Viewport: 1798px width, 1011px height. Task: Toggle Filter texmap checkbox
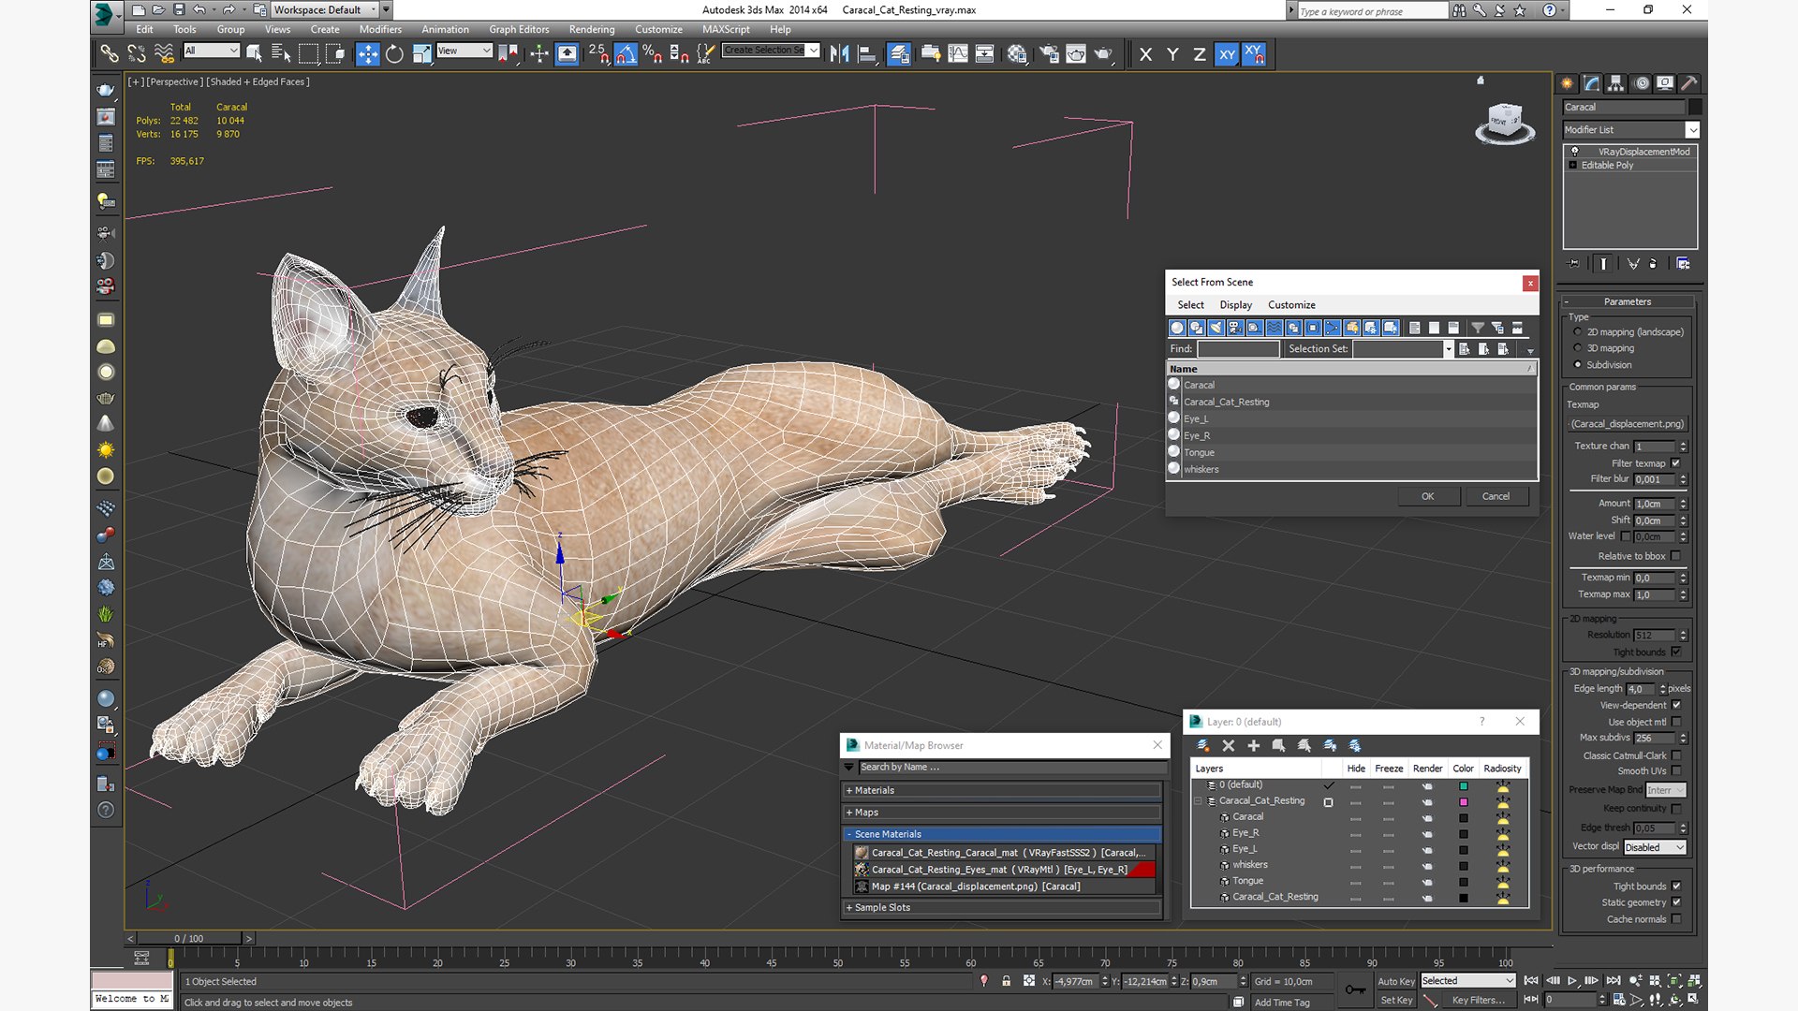(x=1676, y=463)
